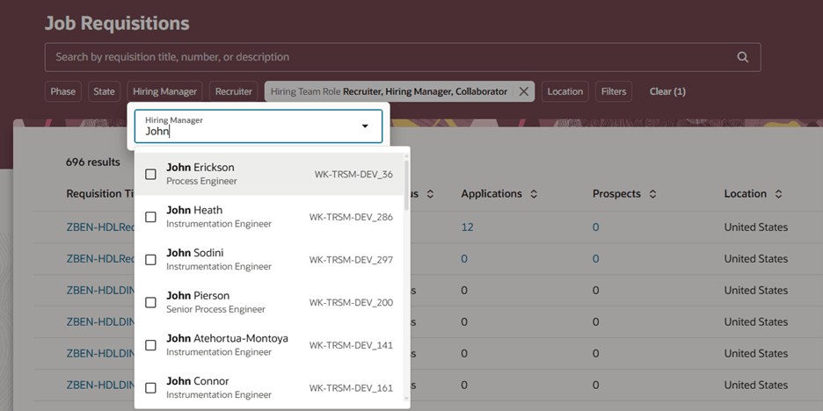Select John Sodini's checkbox
823x411 pixels.
pos(150,259)
